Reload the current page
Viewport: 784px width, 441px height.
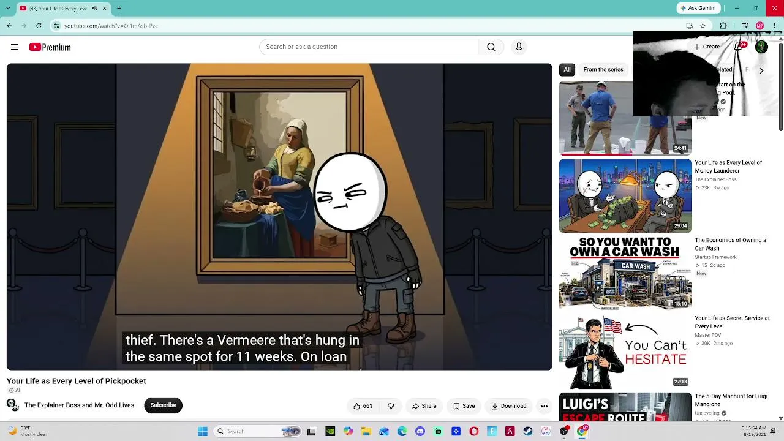[39, 26]
